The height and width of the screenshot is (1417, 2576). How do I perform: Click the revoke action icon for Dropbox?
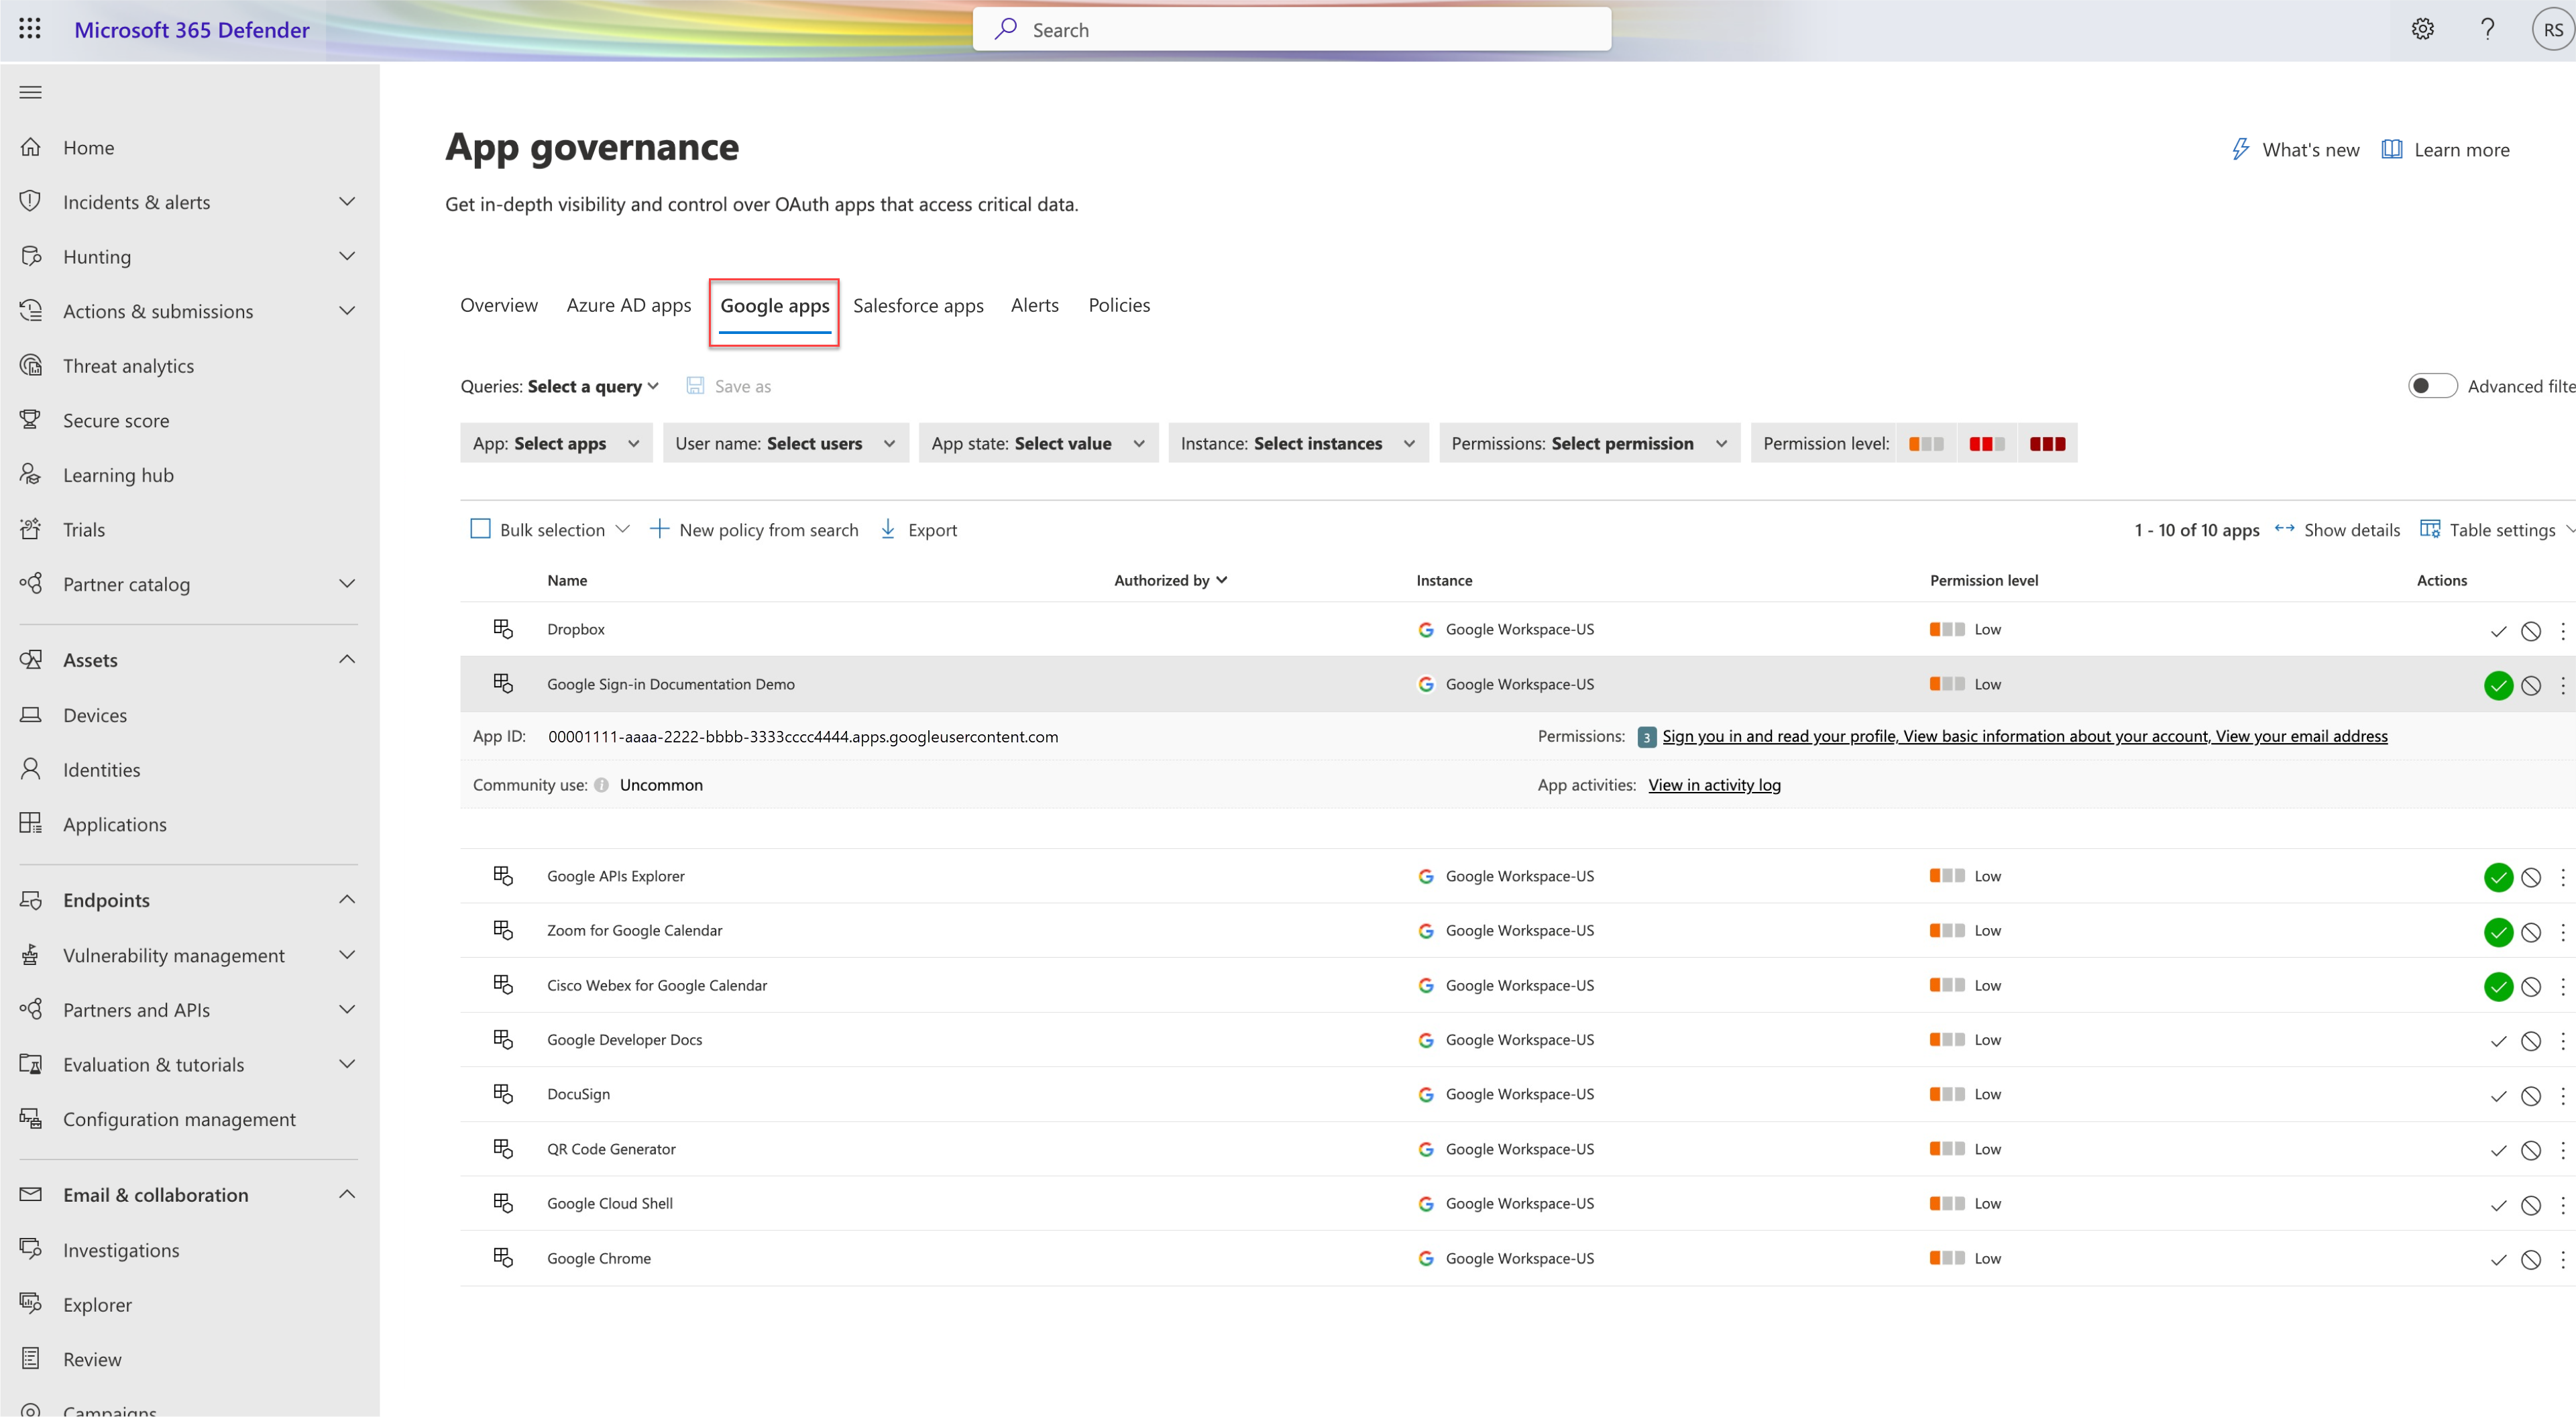pos(2529,630)
